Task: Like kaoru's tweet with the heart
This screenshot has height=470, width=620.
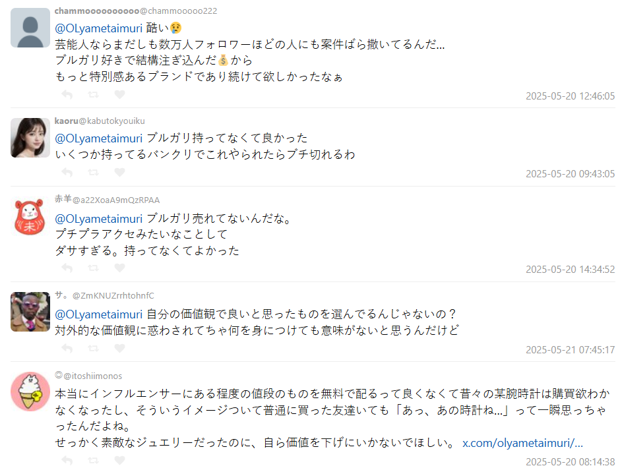Action: click(119, 172)
